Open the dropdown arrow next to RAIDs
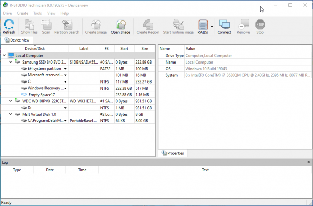Image resolution: width=313 pixels, height=206 pixels. point(212,27)
